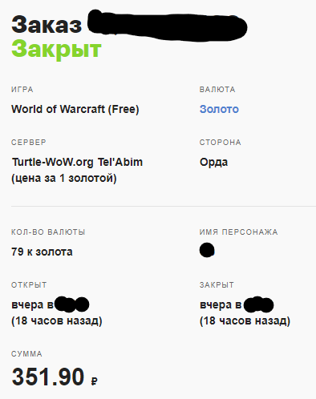Click the ИГРА field label
Screen dimensions: 316x399
22,89
